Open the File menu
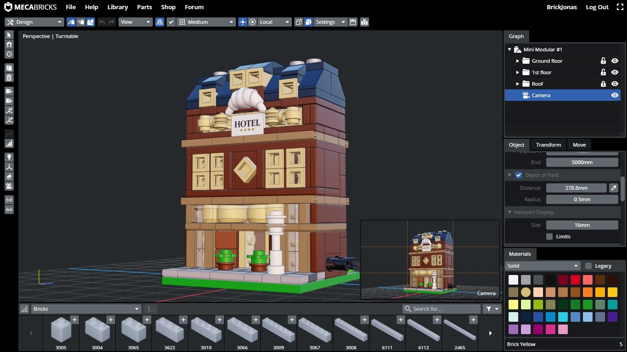The image size is (627, 352). click(x=71, y=7)
